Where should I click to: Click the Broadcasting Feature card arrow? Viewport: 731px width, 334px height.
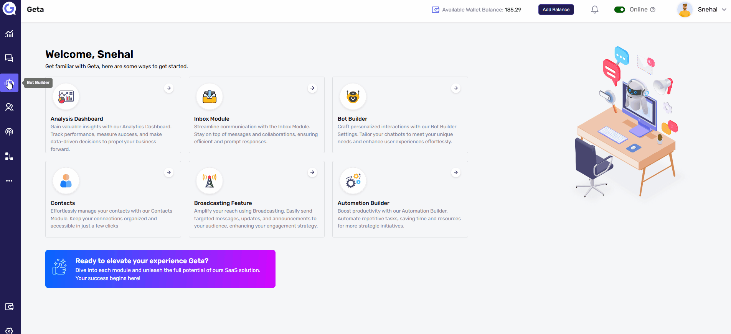click(312, 172)
